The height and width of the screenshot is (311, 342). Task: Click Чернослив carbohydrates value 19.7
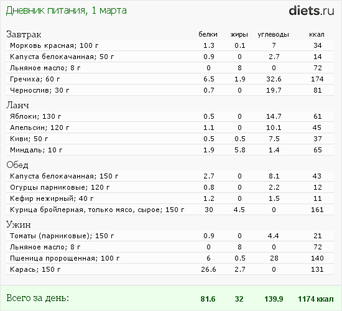tap(274, 90)
